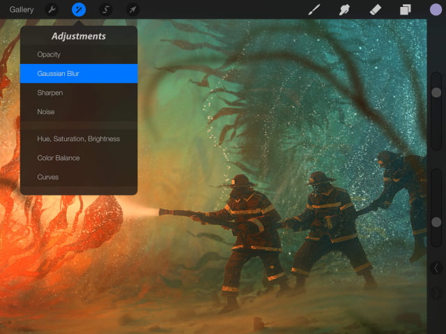This screenshot has width=446, height=334.
Task: Open the purple color swatch
Action: (x=436, y=10)
